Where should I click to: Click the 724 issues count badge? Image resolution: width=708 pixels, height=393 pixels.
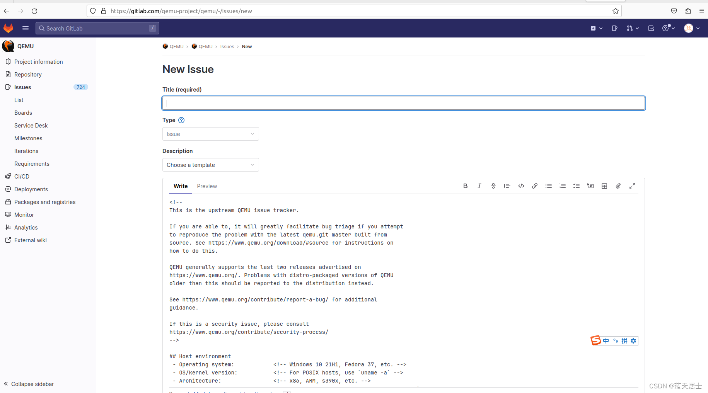81,87
